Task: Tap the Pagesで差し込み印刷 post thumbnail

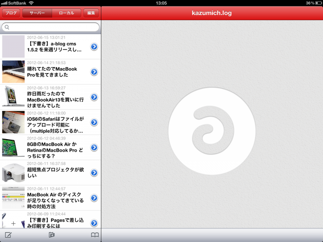Action: [x=13, y=222]
